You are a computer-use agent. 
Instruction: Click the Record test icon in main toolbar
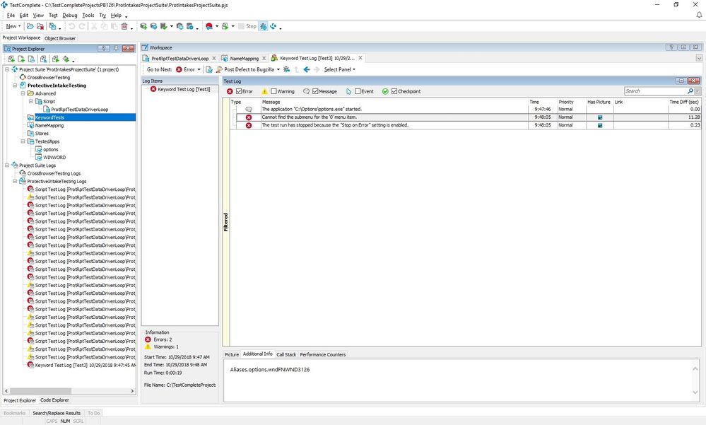tap(210, 26)
